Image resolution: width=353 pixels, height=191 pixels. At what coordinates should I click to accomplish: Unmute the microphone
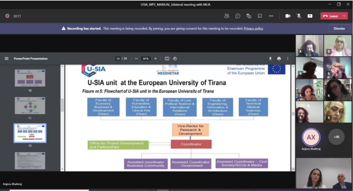point(299,16)
